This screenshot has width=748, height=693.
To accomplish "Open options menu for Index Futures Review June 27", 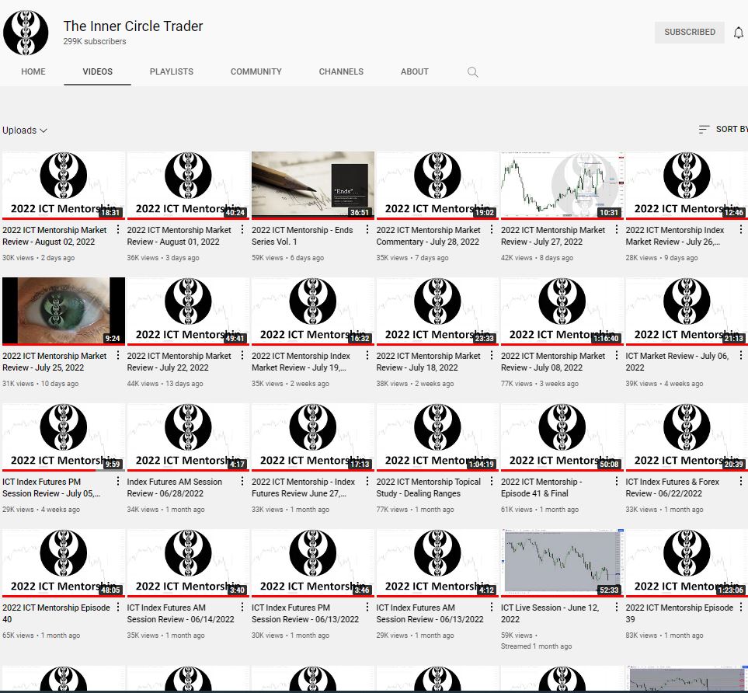I will (x=367, y=481).
